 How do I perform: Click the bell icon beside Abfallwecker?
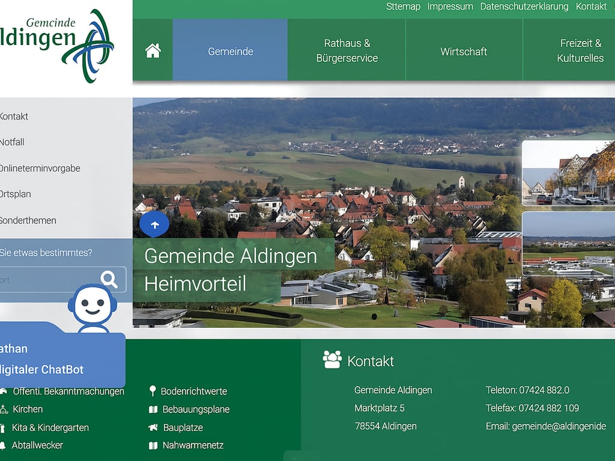(x=3, y=445)
